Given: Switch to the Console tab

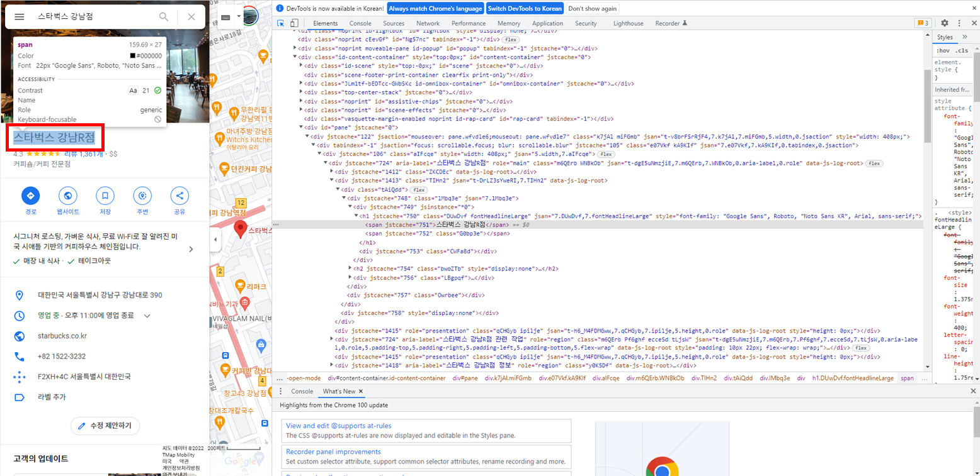Looking at the screenshot, I should pos(360,23).
